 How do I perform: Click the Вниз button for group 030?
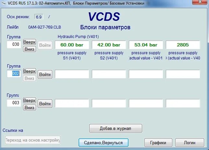click(x=30, y=49)
